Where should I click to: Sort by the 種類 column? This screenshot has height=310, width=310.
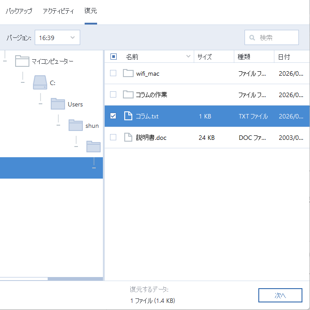pyautogui.click(x=244, y=57)
